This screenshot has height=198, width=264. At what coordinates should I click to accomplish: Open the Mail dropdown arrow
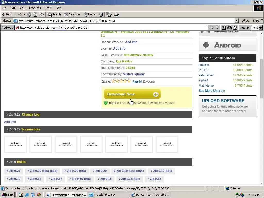click(112, 14)
